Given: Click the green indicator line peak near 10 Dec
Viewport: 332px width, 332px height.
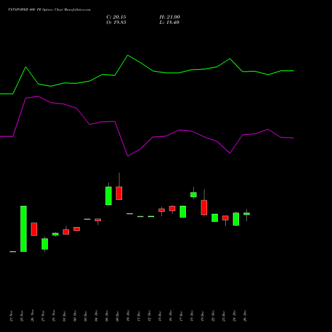Looking at the screenshot, I should [127, 55].
